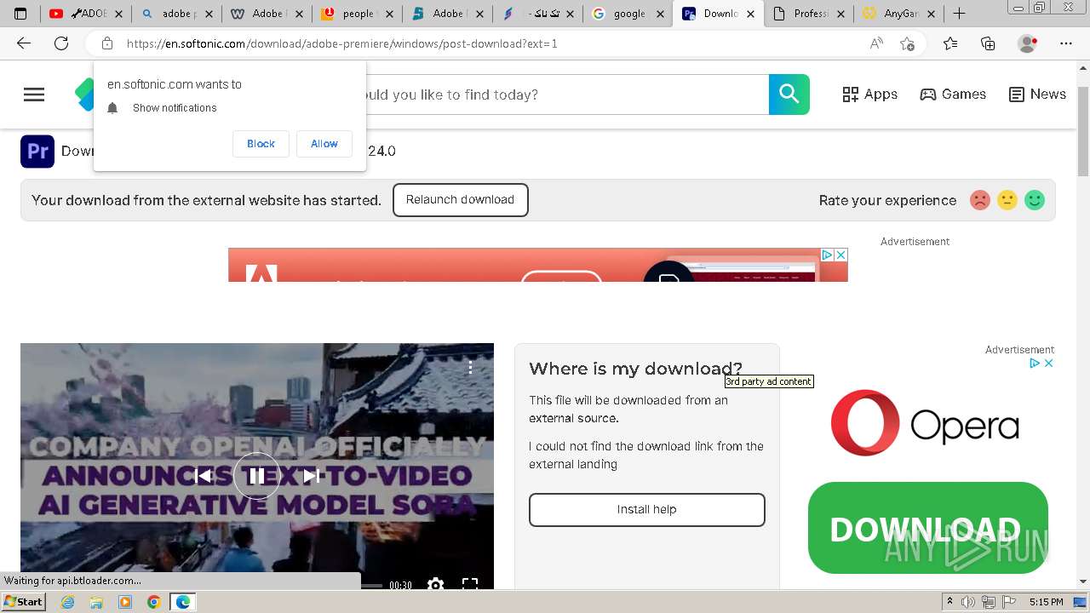This screenshot has height=613, width=1090.
Task: Allow notifications from en.softonic.com
Action: [324, 144]
